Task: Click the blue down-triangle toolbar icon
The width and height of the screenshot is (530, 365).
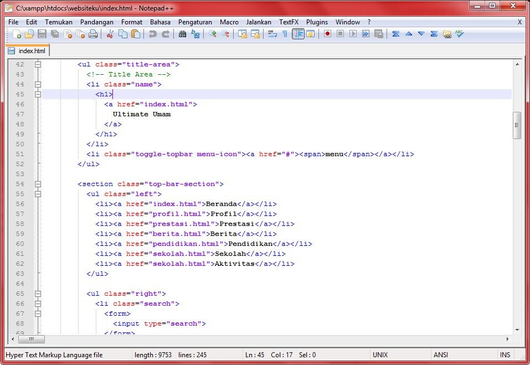Action: [421, 34]
